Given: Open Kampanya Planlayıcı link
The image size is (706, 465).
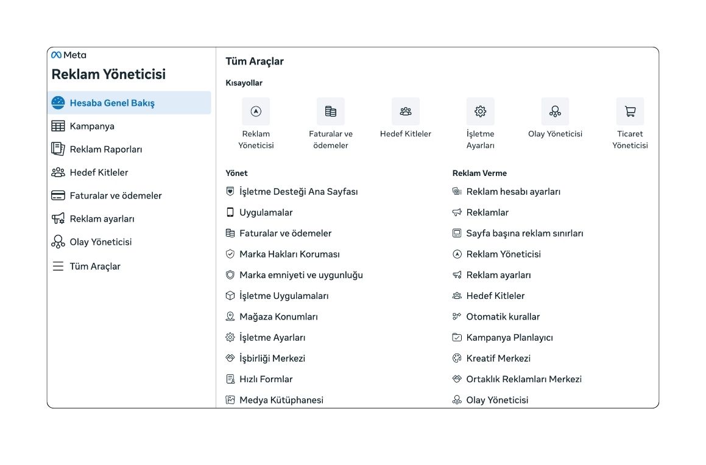Looking at the screenshot, I should pos(509,337).
